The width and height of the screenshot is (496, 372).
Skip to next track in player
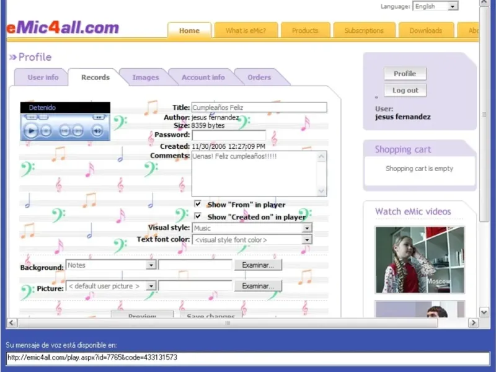click(x=78, y=130)
